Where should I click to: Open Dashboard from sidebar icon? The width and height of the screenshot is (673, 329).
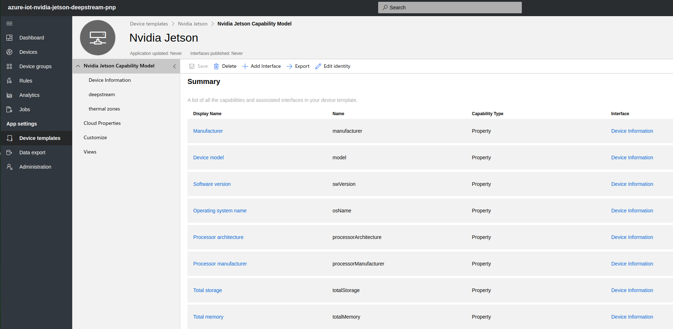point(9,38)
